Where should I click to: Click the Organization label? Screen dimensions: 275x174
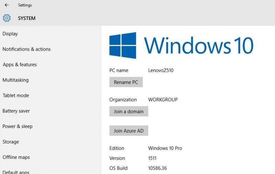(123, 100)
